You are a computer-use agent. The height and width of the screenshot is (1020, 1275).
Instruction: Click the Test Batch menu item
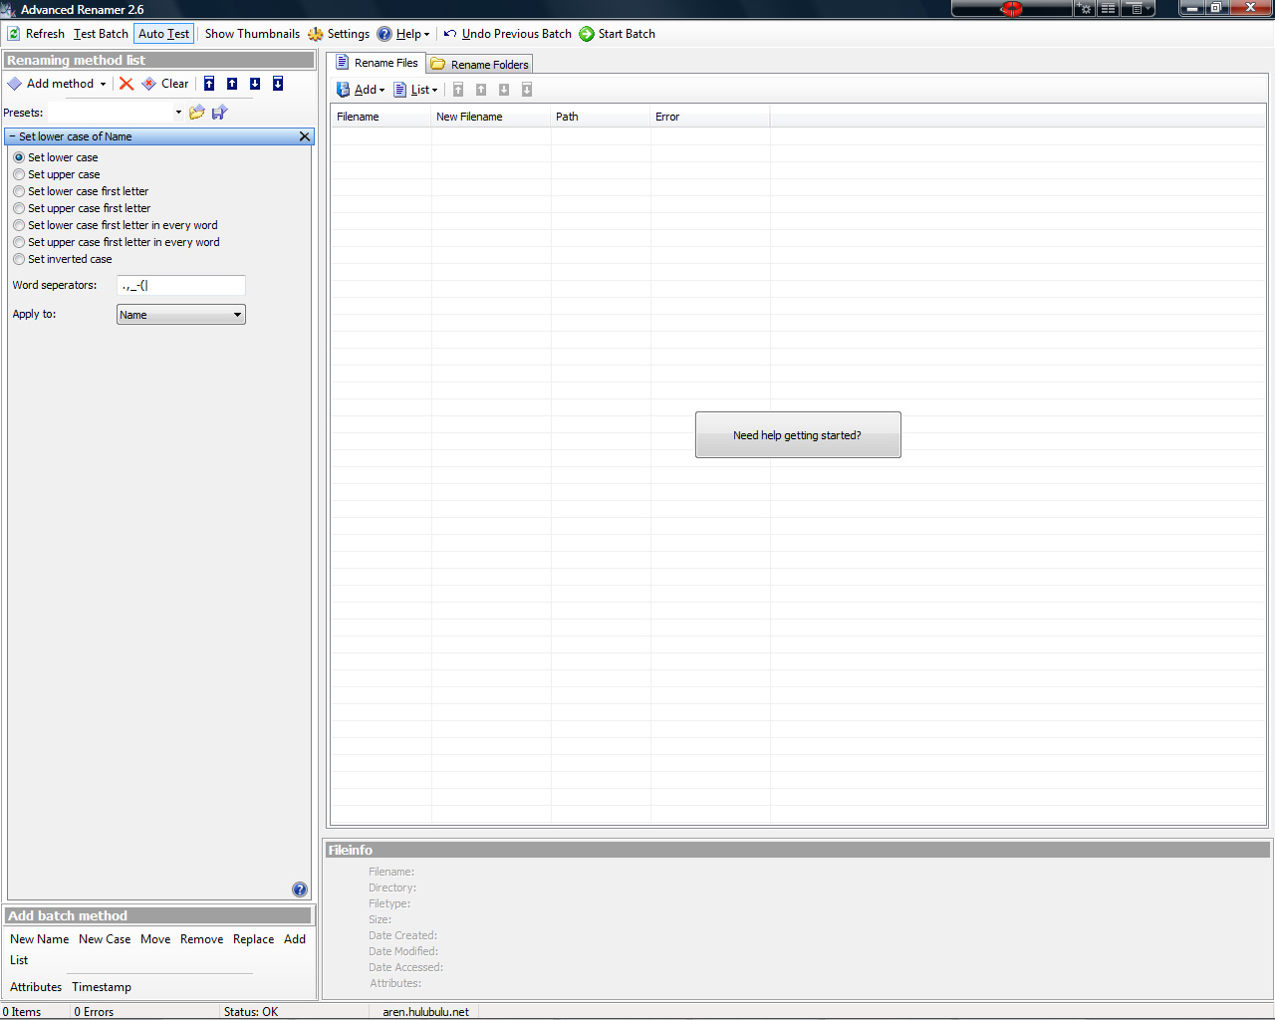coord(101,34)
